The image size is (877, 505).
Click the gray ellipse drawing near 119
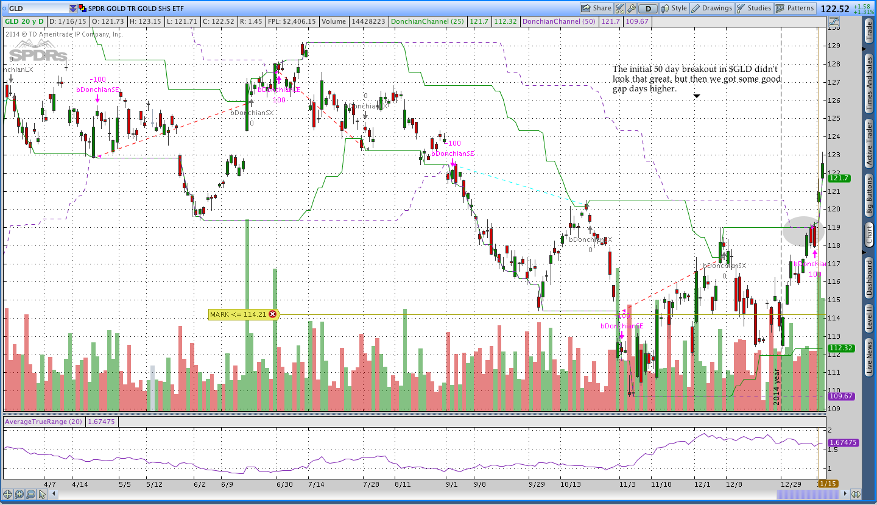point(803,231)
